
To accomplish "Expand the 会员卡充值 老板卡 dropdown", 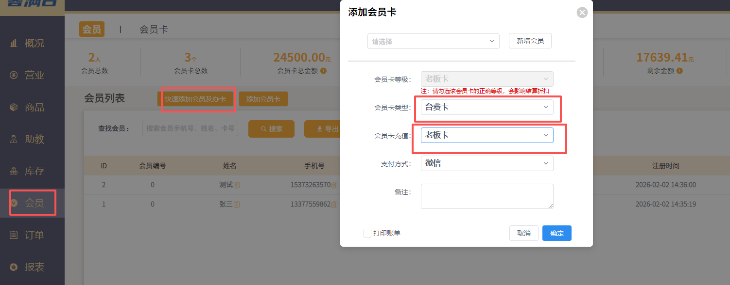I will point(487,135).
